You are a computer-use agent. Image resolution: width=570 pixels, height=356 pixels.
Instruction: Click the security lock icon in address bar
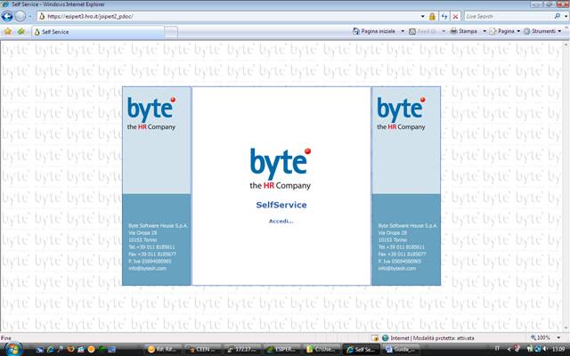click(x=432, y=16)
